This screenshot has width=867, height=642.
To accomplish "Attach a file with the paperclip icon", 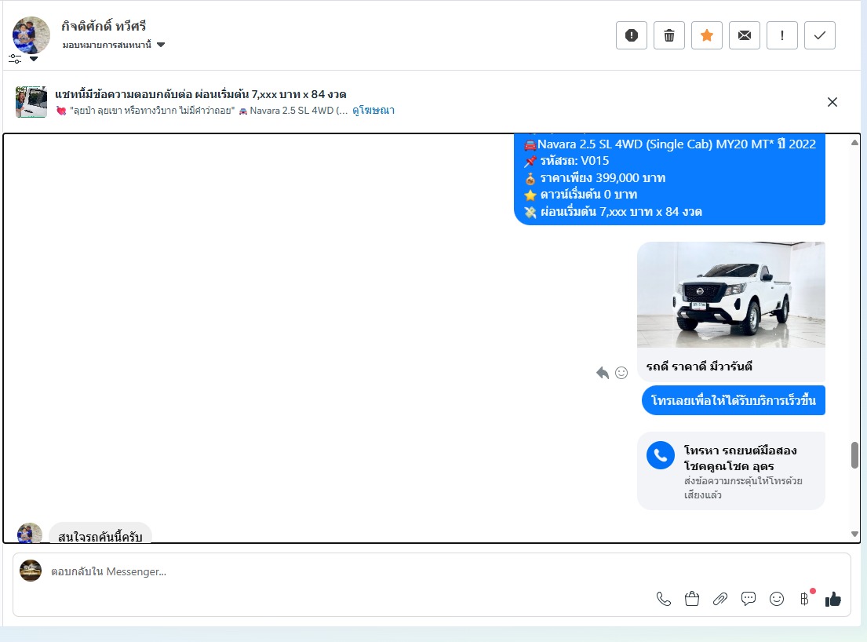I will click(x=720, y=599).
